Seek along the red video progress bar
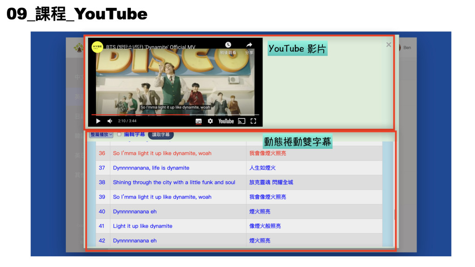 coord(175,115)
